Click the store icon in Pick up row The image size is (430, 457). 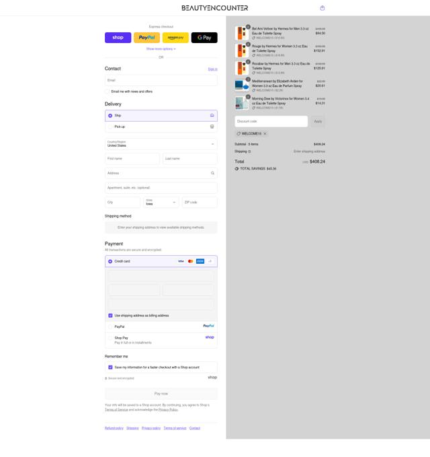click(x=212, y=127)
